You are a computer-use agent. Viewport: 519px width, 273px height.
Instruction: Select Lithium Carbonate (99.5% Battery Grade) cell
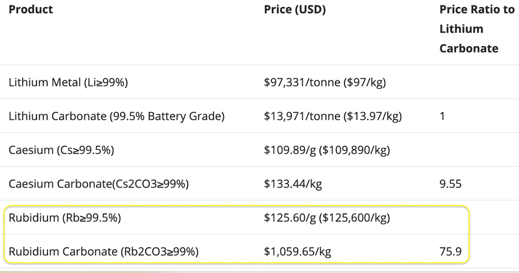(x=117, y=116)
